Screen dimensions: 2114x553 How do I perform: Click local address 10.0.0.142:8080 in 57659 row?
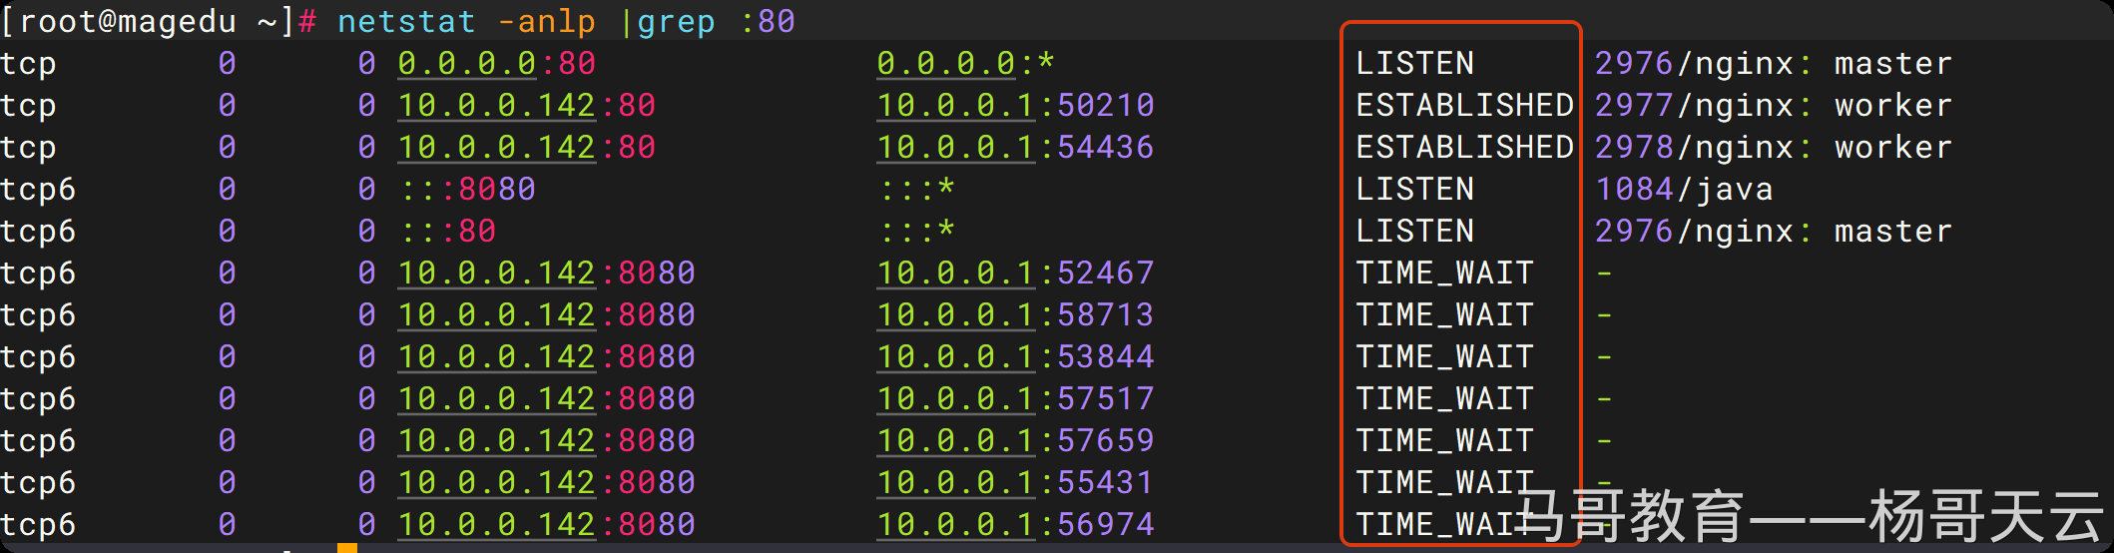546,440
